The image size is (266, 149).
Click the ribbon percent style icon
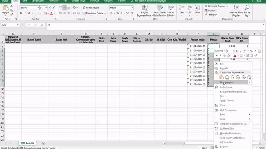[118, 13]
